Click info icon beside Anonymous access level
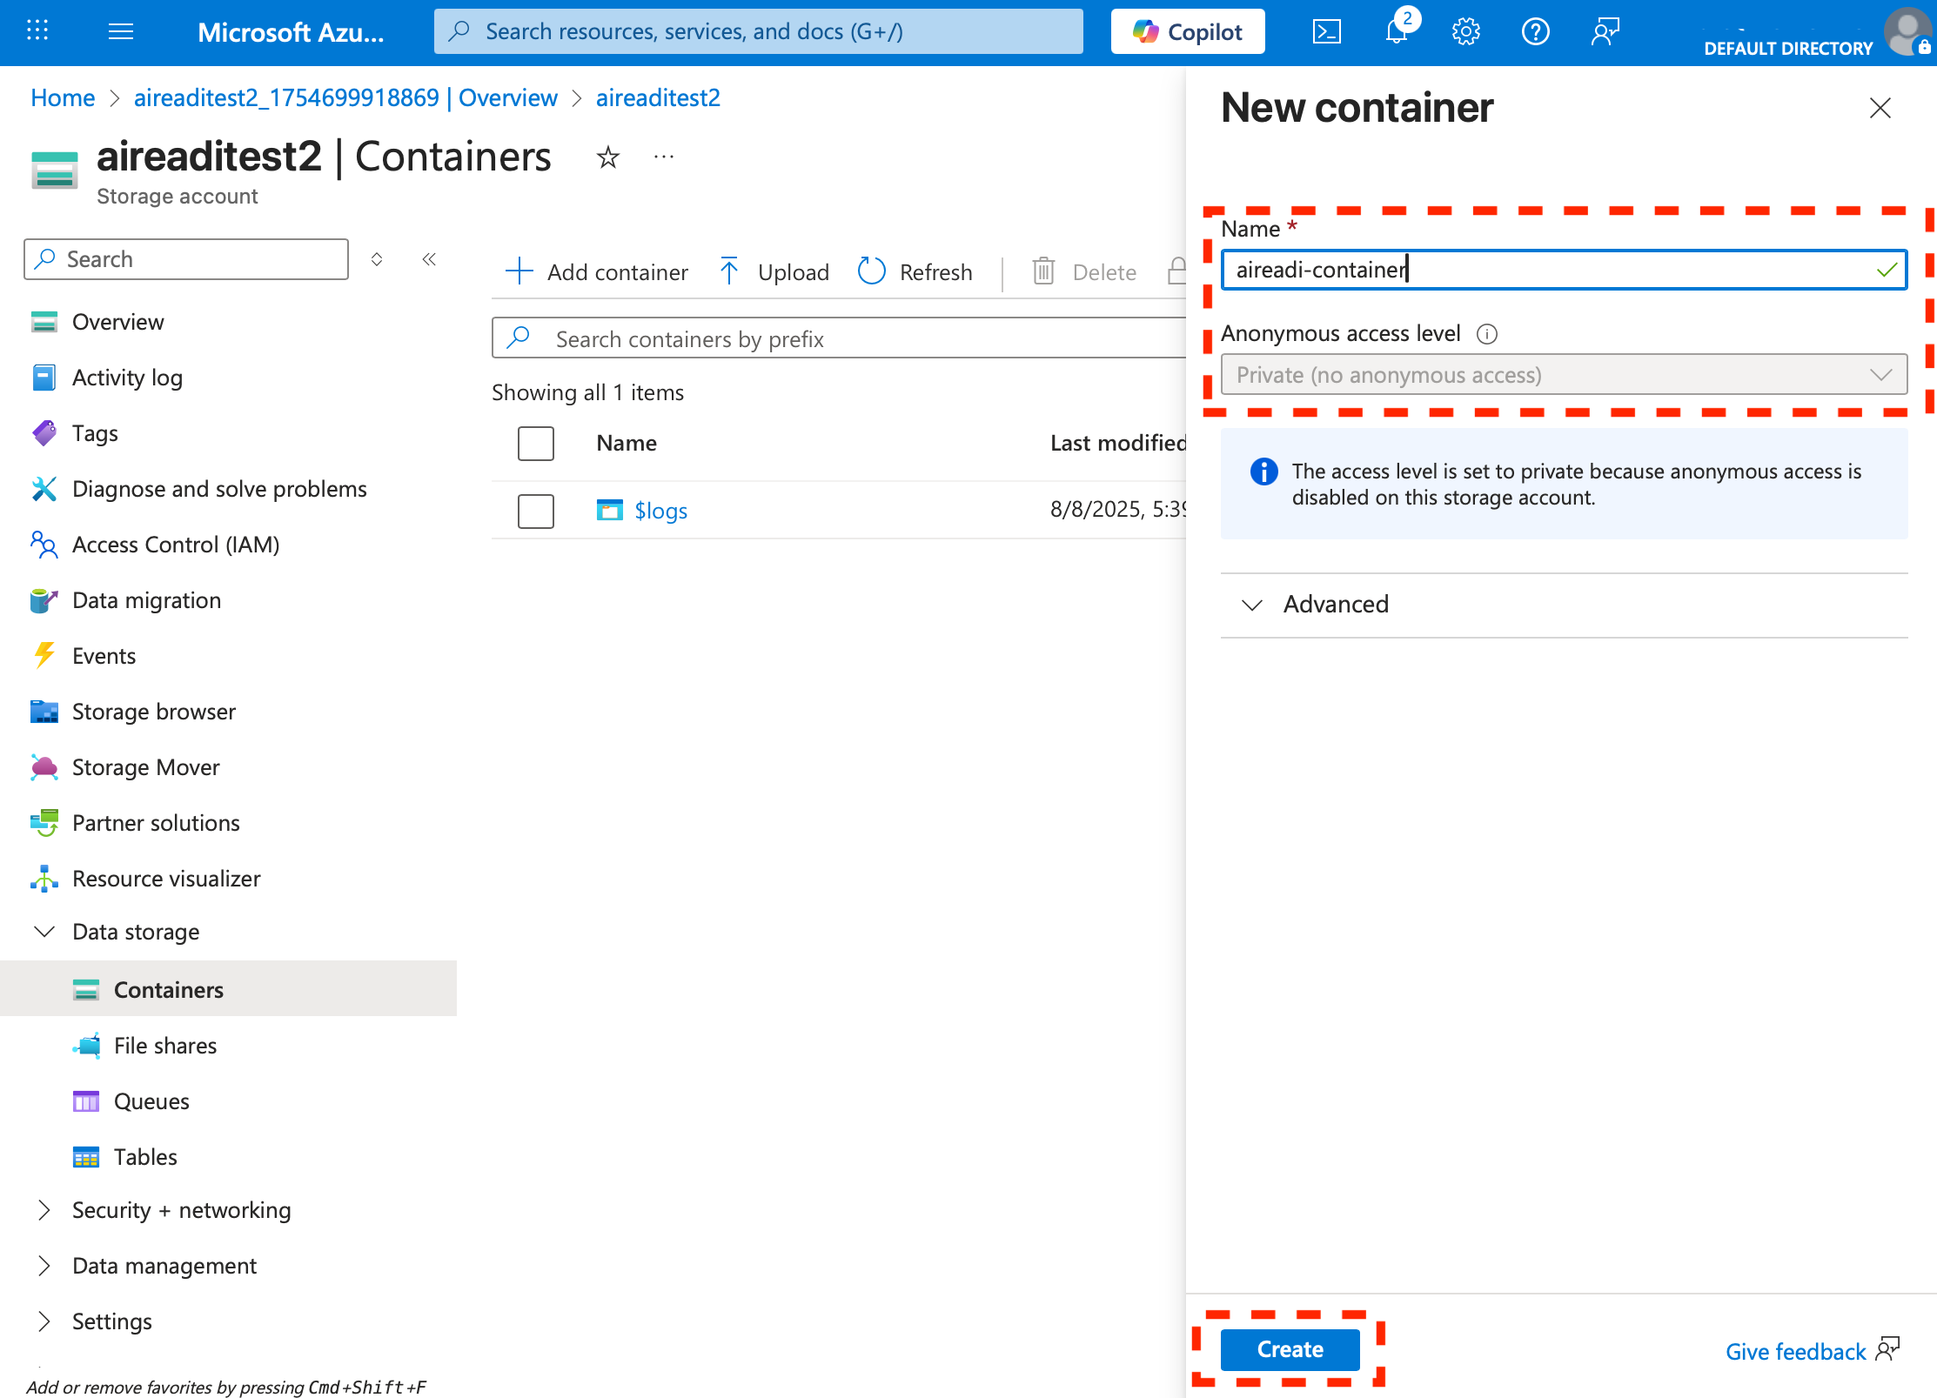The width and height of the screenshot is (1937, 1398). [1487, 334]
